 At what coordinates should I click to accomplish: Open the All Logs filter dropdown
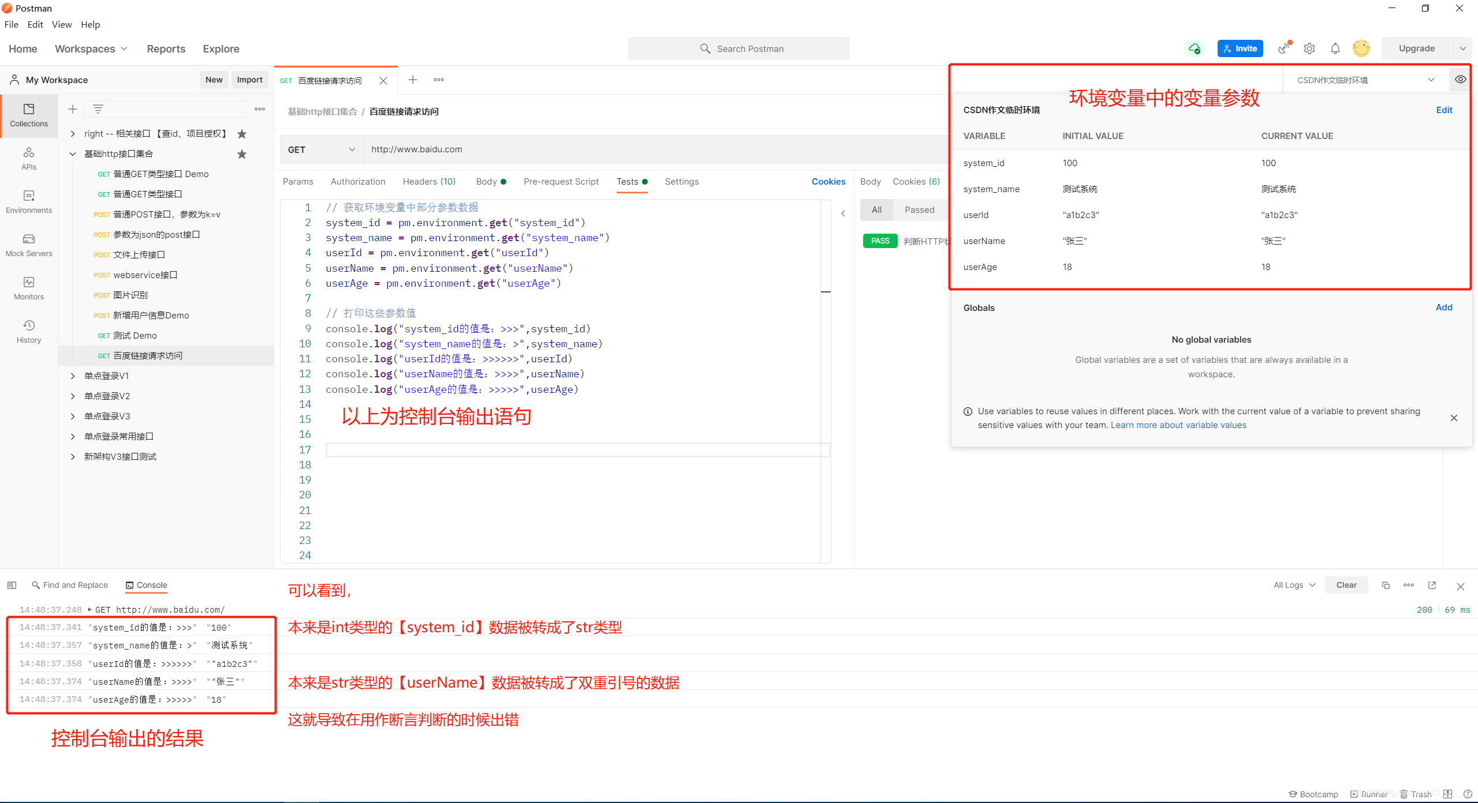1294,585
